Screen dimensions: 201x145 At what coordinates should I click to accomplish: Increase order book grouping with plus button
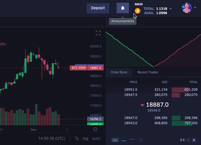tap(194, 140)
